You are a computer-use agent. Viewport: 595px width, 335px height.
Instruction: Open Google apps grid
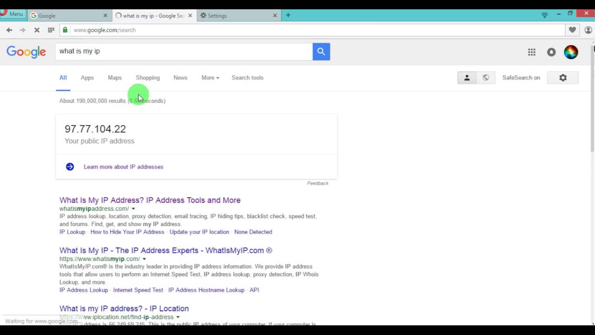(532, 52)
